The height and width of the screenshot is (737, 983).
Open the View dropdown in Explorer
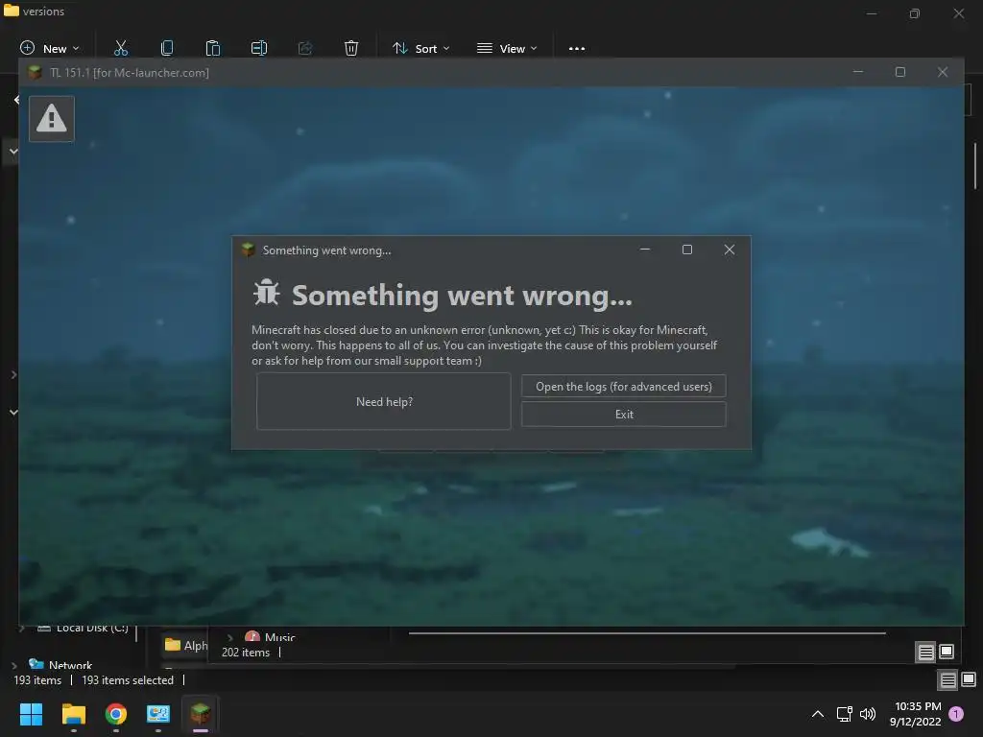pos(507,48)
